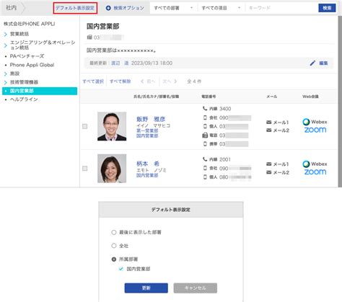342x302 pixels.
Task: Click phone icon for 内線 3400
Action: (x=205, y=109)
